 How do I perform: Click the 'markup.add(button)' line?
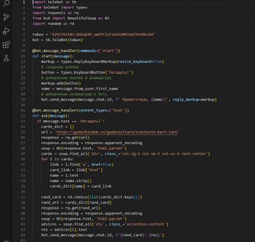coord(61,83)
